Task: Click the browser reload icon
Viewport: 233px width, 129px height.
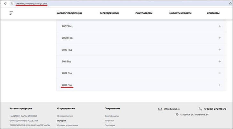Action: click(x=5, y=4)
